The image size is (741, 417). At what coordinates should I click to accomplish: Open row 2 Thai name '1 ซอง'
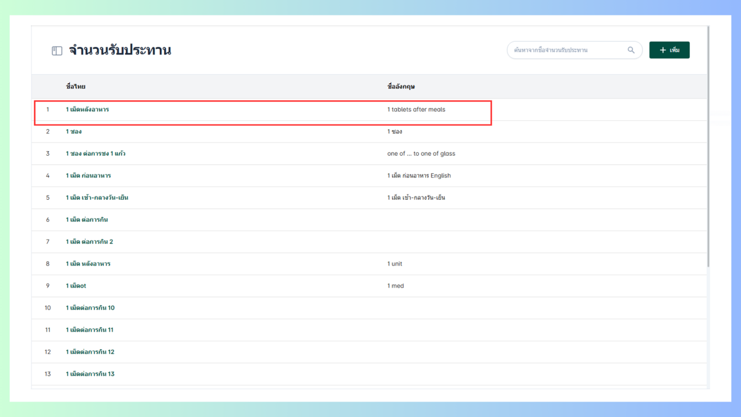pos(74,131)
